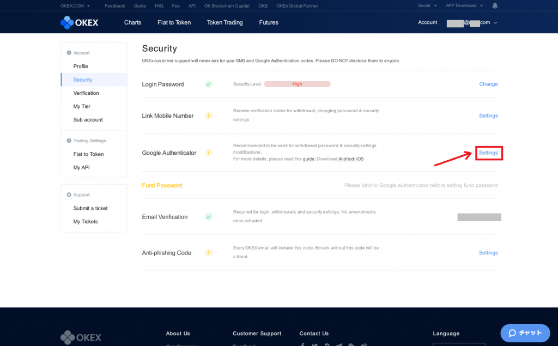Open Settings for Anti-phishing Code
This screenshot has height=346, width=558.
pos(488,253)
